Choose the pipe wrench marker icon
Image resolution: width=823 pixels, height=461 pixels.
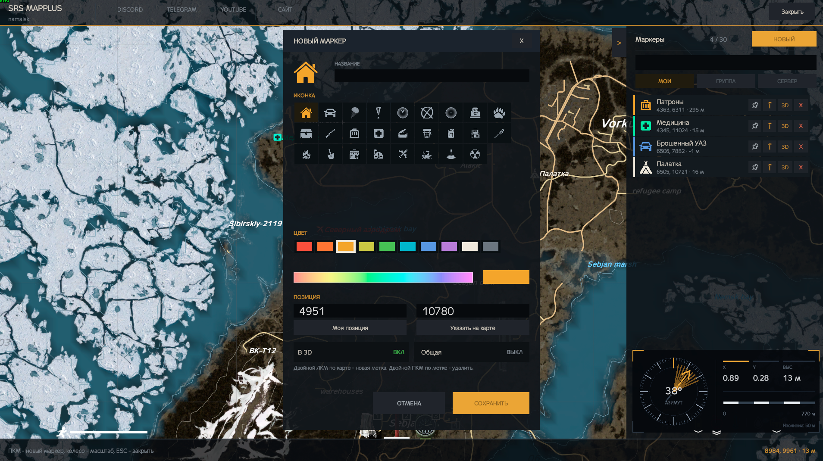point(499,134)
